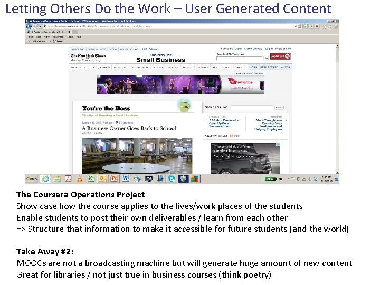
Task: Open Internet Explorer from the taskbar
Action: tap(45, 179)
